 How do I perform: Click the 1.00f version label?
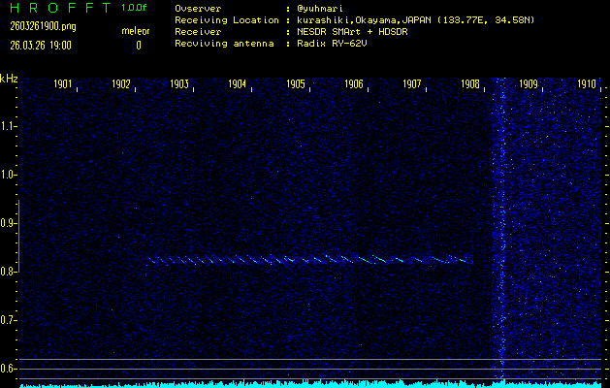[x=135, y=8]
